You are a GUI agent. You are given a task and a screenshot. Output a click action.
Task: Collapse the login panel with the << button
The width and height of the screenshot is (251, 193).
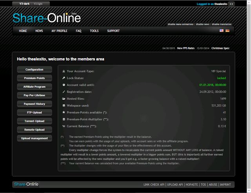231,4
